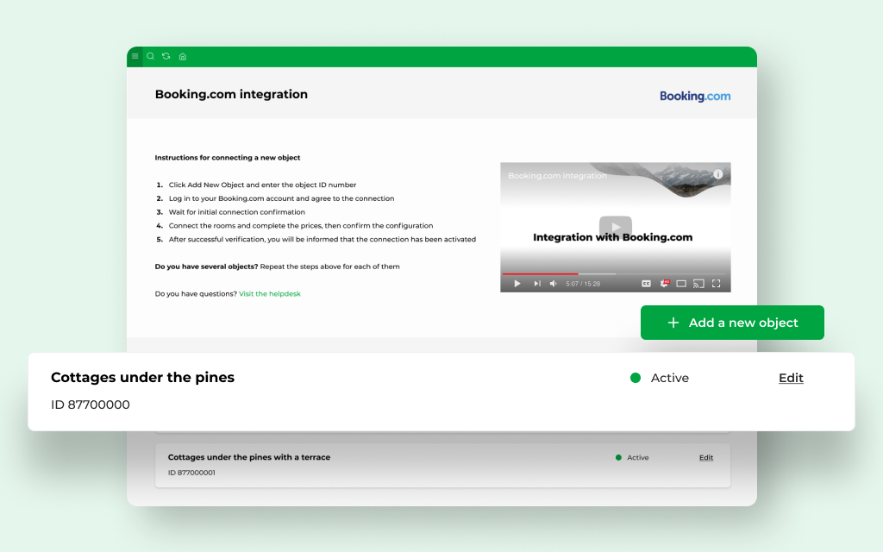
Task: Toggle closed captions on the video
Action: point(646,283)
